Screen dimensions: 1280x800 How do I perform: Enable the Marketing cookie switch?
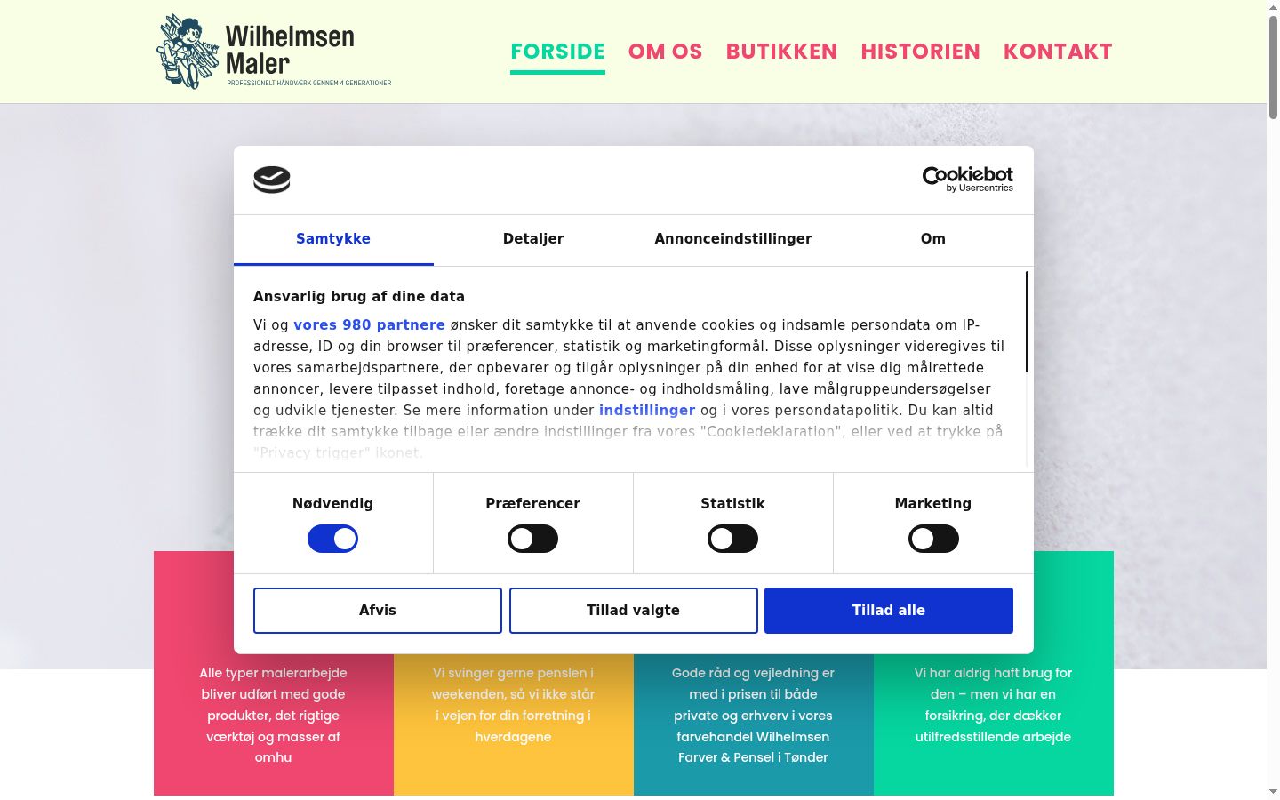point(933,539)
